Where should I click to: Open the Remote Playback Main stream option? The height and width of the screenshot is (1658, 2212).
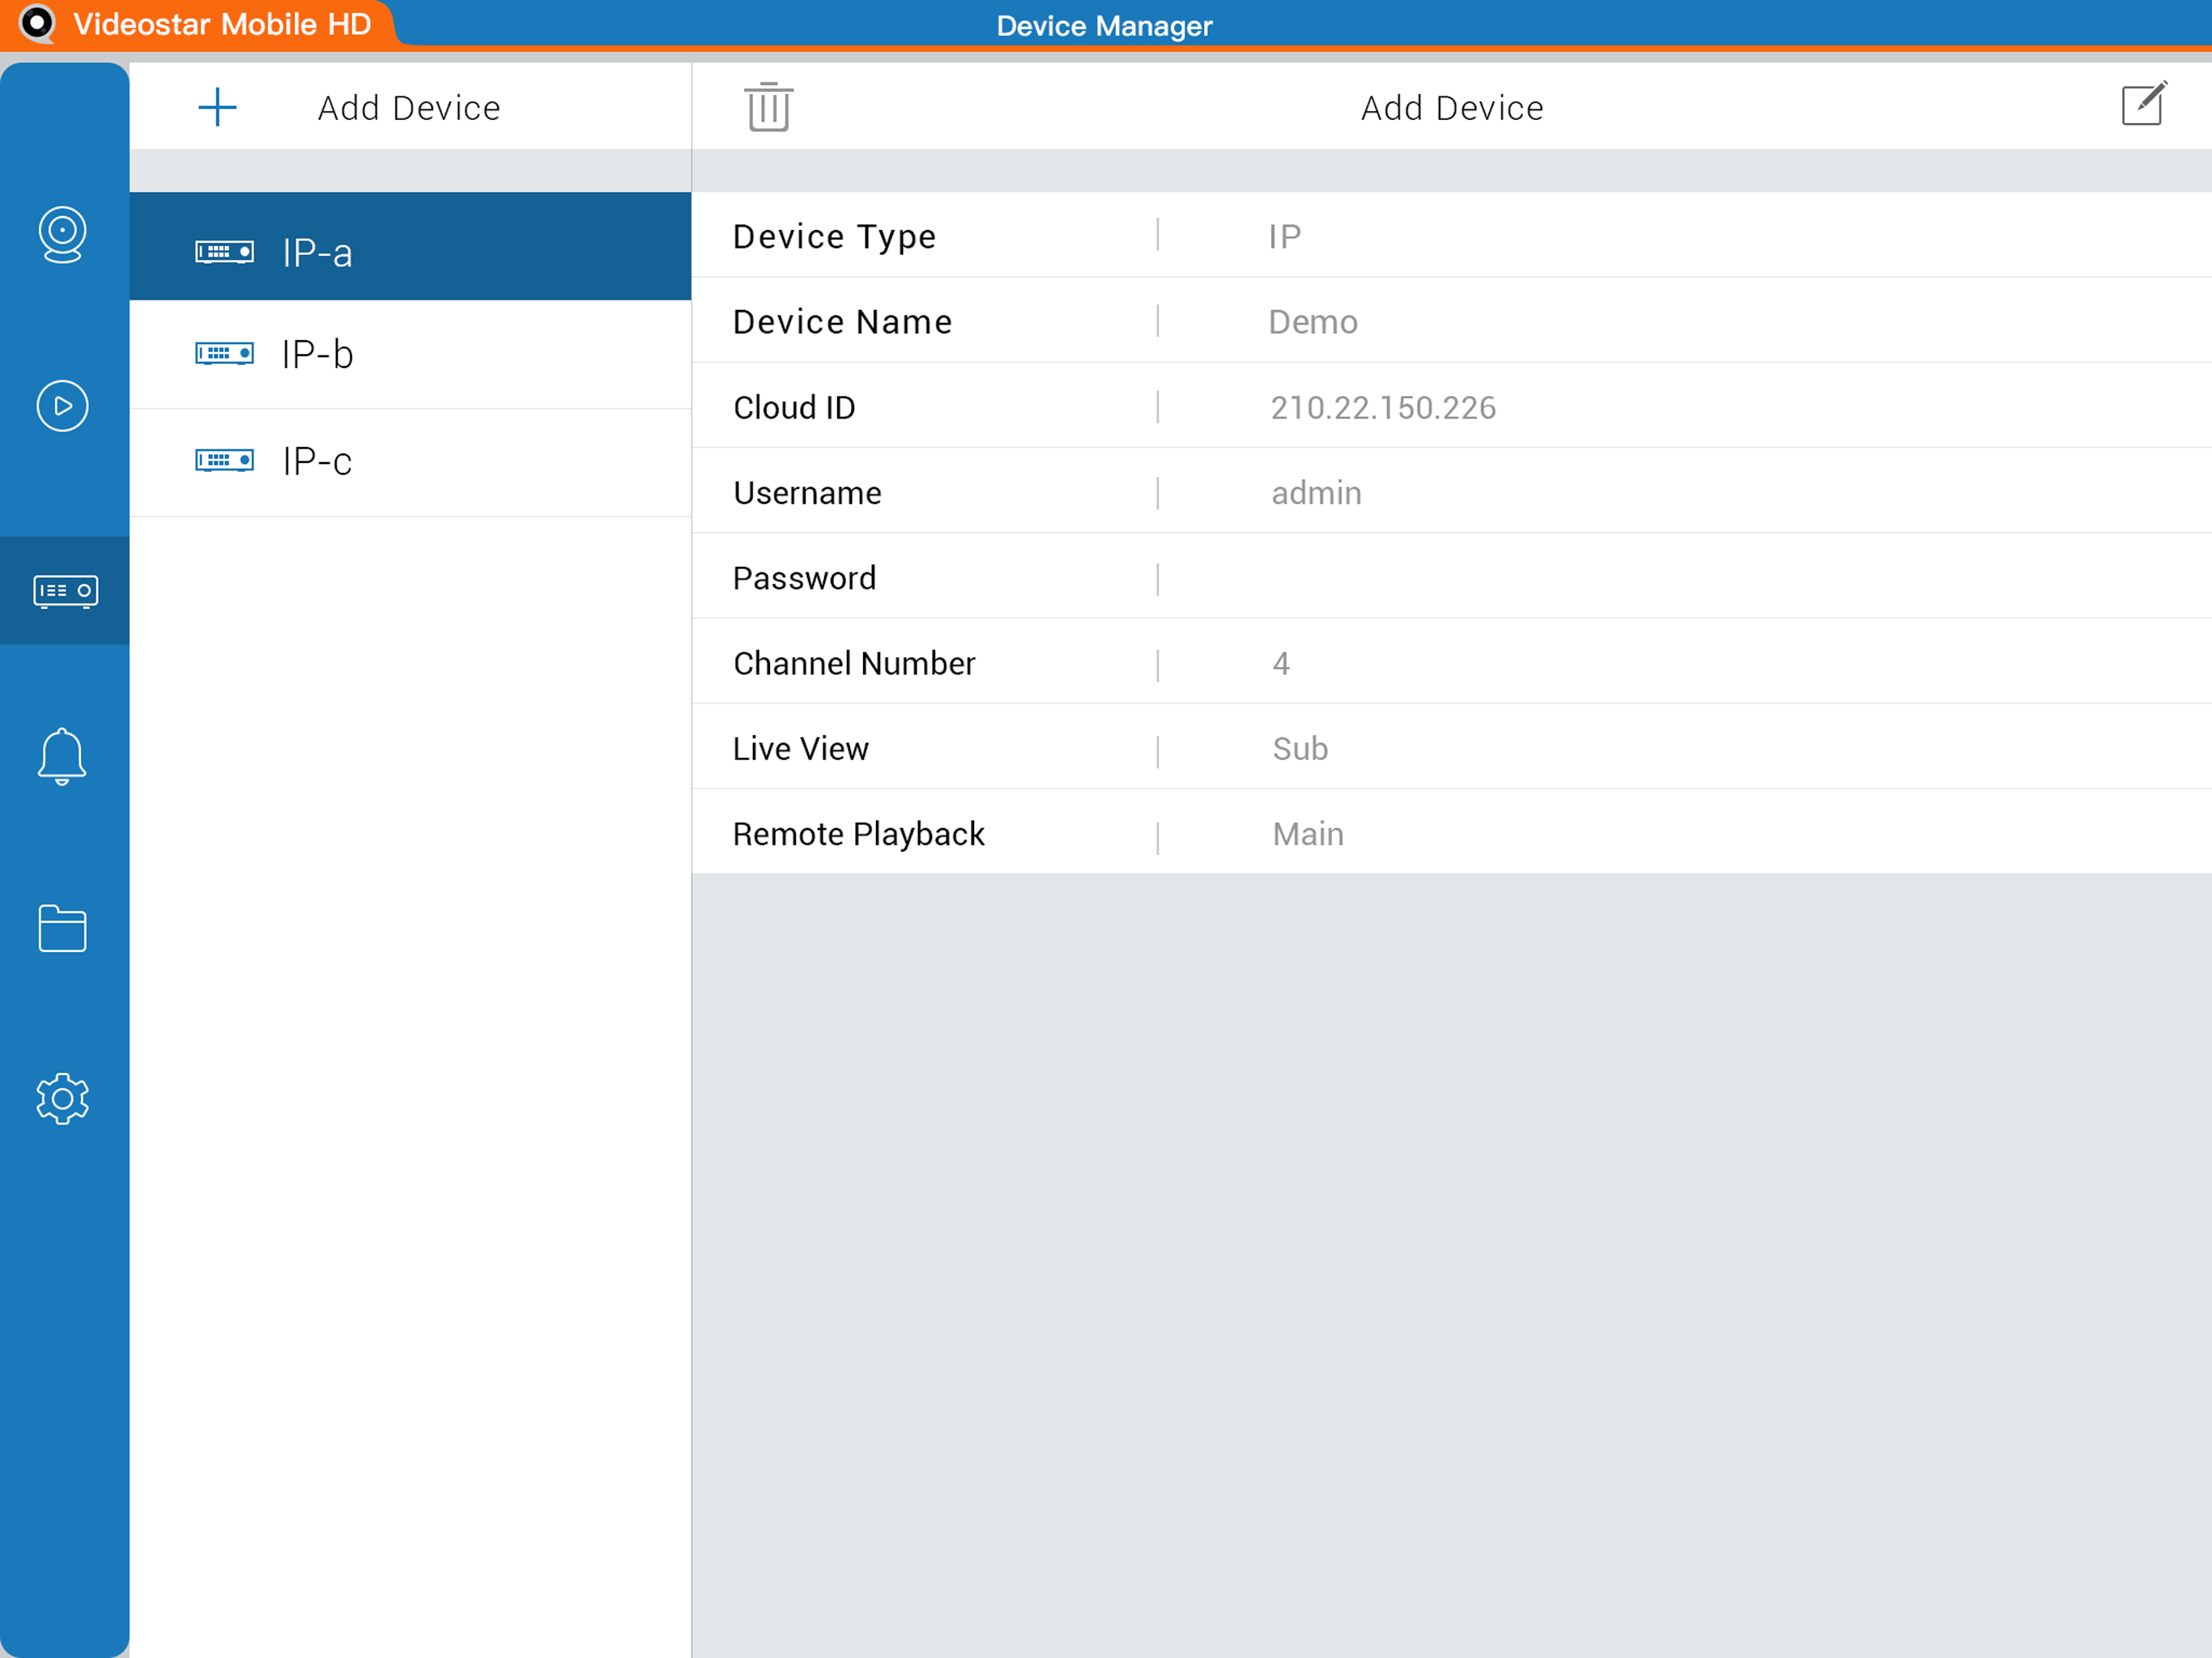tap(1307, 834)
